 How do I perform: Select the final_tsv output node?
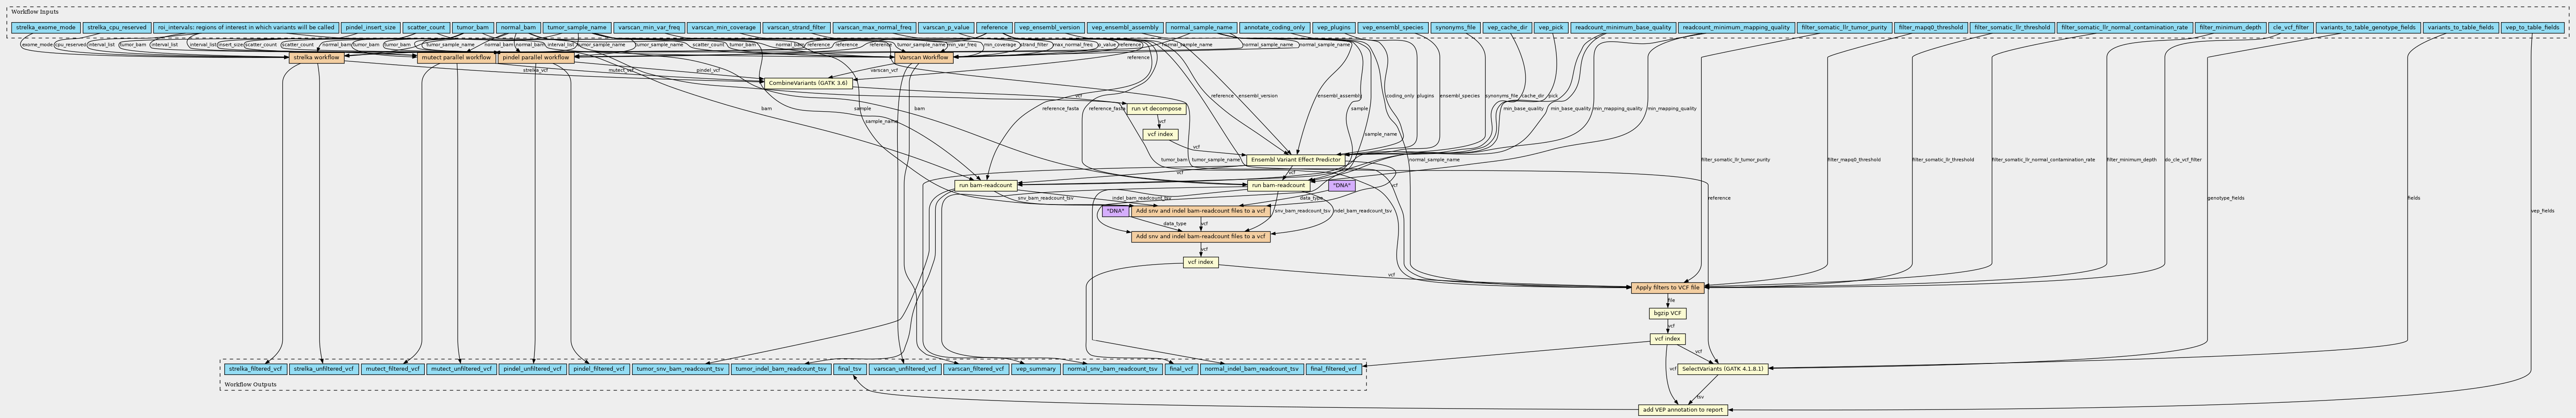[849, 369]
